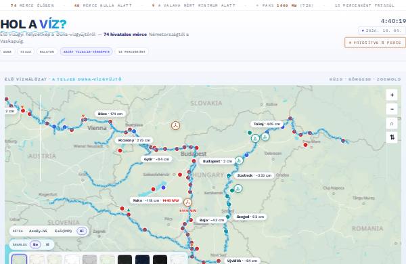The image size is (406, 264).
Task: Click the power plant icon in Slovakia
Action: pos(175,126)
